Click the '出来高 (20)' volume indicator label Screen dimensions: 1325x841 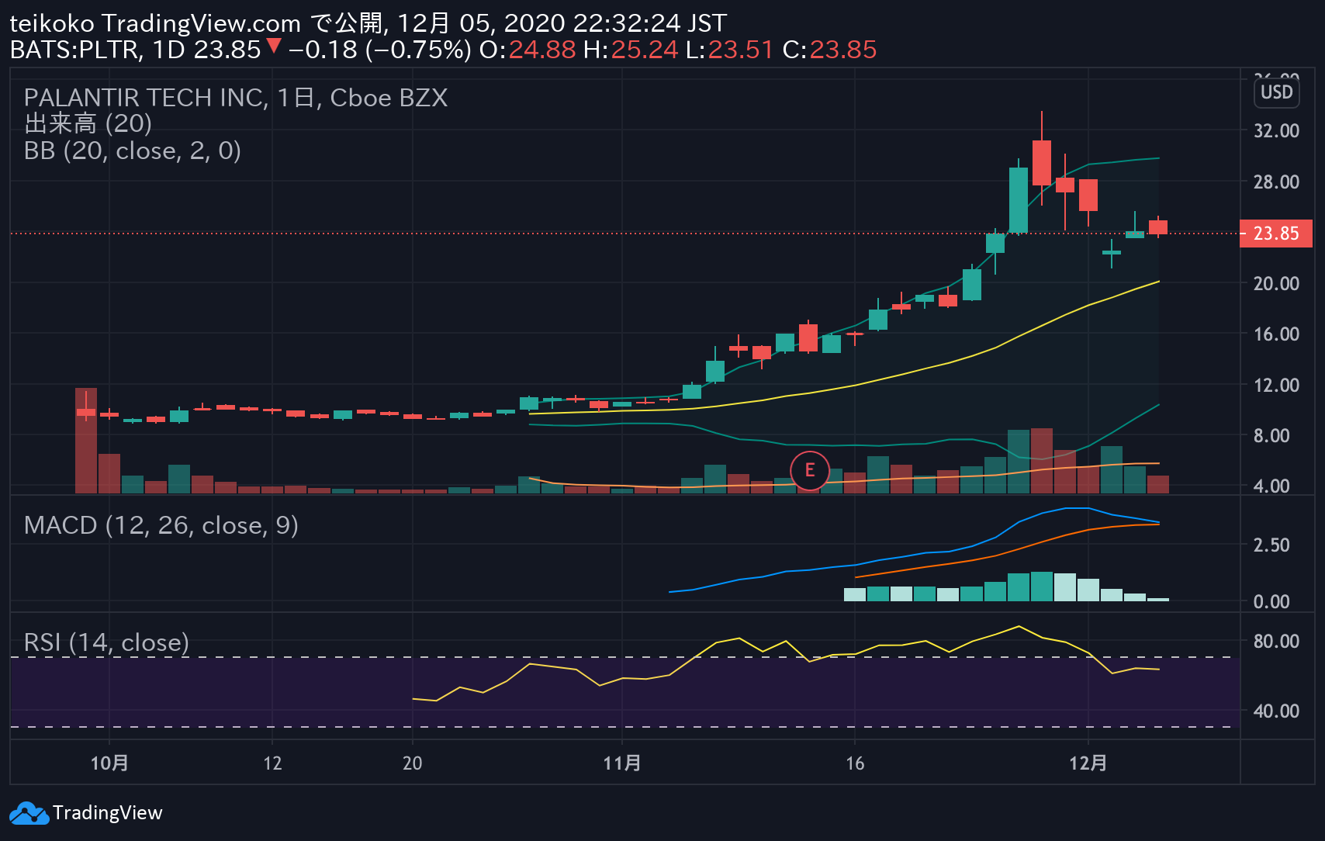pyautogui.click(x=88, y=123)
